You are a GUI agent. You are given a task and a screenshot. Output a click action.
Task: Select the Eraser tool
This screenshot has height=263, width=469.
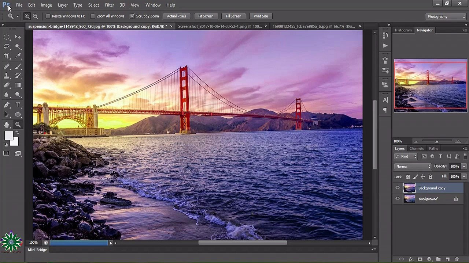tap(7, 85)
